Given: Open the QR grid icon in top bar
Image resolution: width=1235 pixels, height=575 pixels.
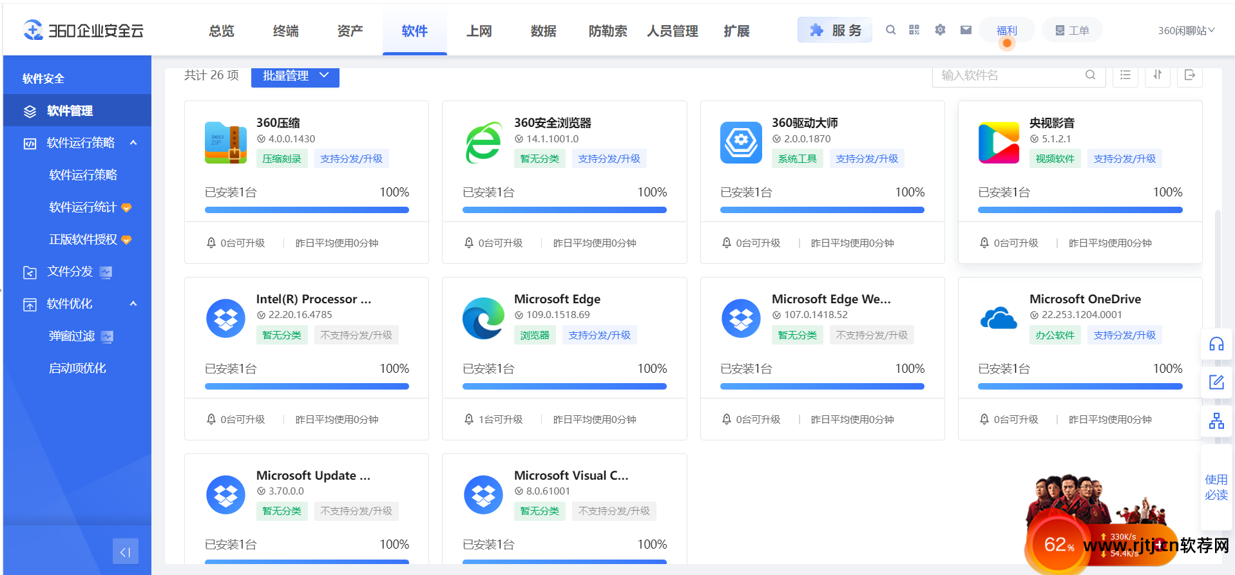Looking at the screenshot, I should tap(914, 30).
